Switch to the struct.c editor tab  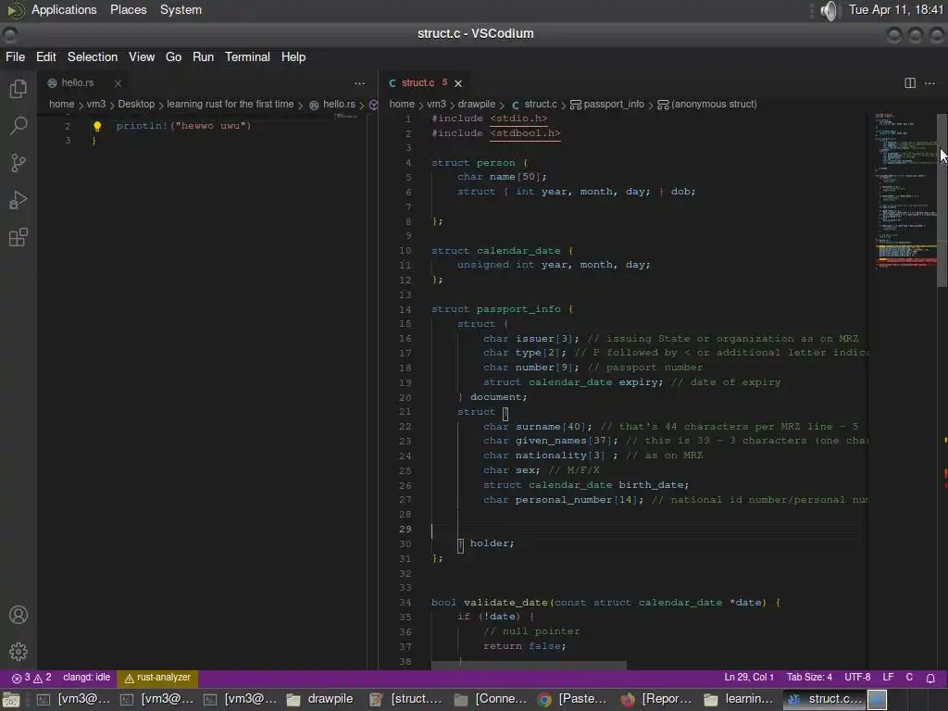click(x=418, y=82)
